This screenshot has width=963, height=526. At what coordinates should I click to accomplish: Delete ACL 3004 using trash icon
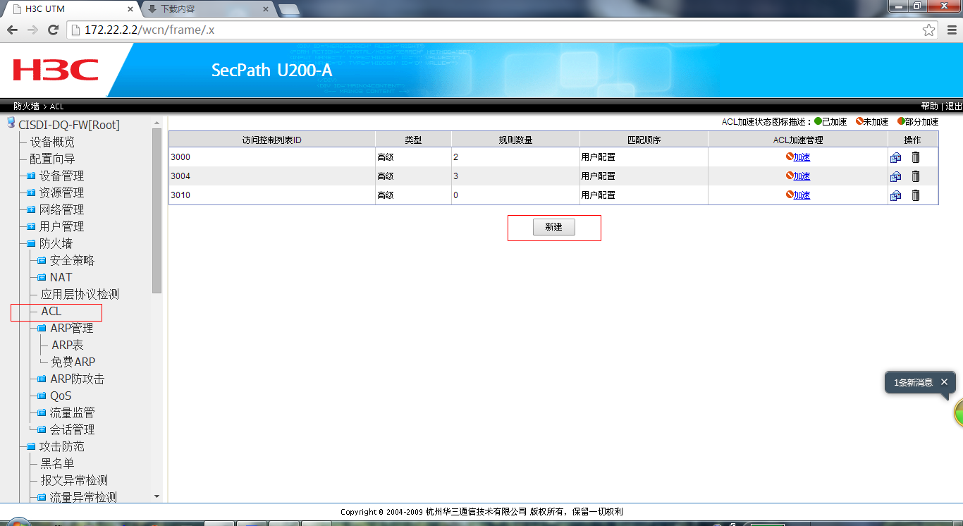click(x=916, y=176)
